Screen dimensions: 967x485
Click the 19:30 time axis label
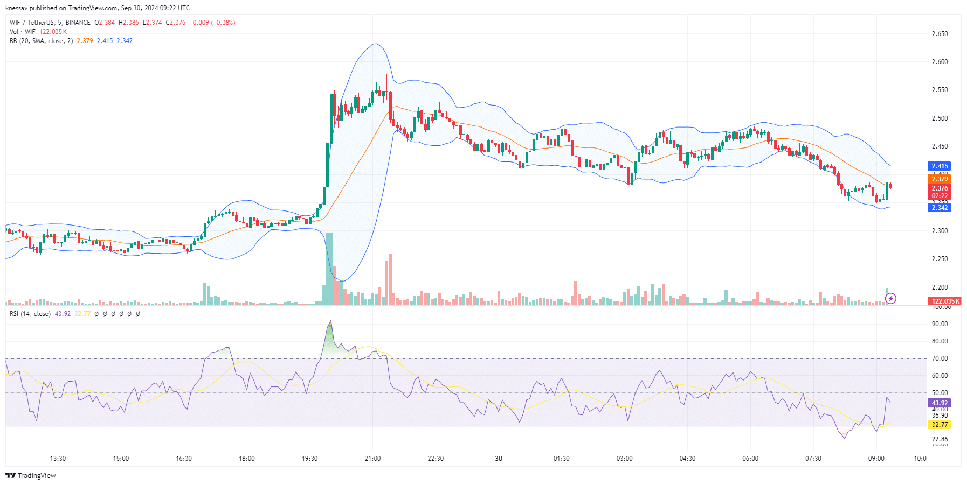309,459
